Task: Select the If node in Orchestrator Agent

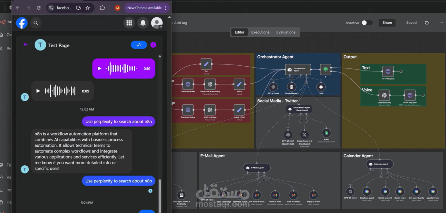Action: 326,69
